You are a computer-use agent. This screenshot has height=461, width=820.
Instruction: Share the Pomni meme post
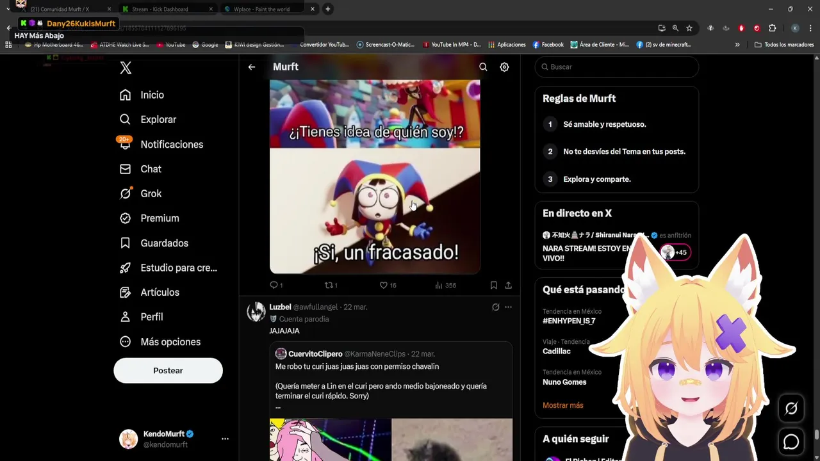[x=508, y=285]
